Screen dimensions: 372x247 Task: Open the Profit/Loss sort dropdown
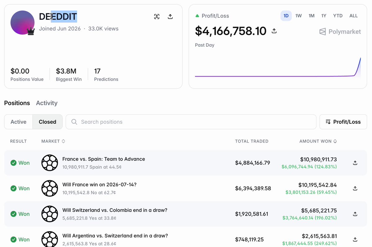(343, 122)
